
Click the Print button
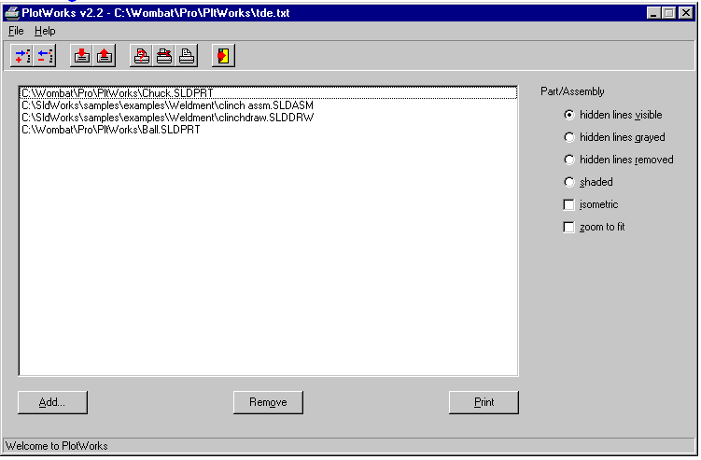[x=484, y=402]
